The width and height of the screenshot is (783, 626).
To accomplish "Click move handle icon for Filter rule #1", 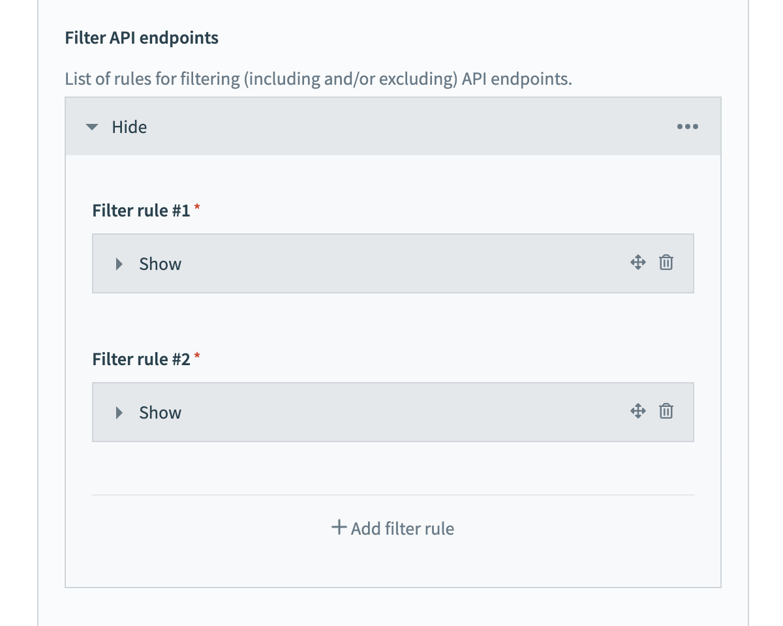I will click(x=637, y=263).
